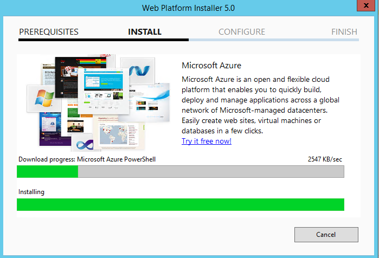Click the 'Installing' status label
The height and width of the screenshot is (258, 379).
click(x=31, y=192)
